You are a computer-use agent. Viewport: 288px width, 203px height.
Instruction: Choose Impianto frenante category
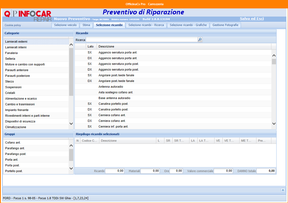point(36,110)
